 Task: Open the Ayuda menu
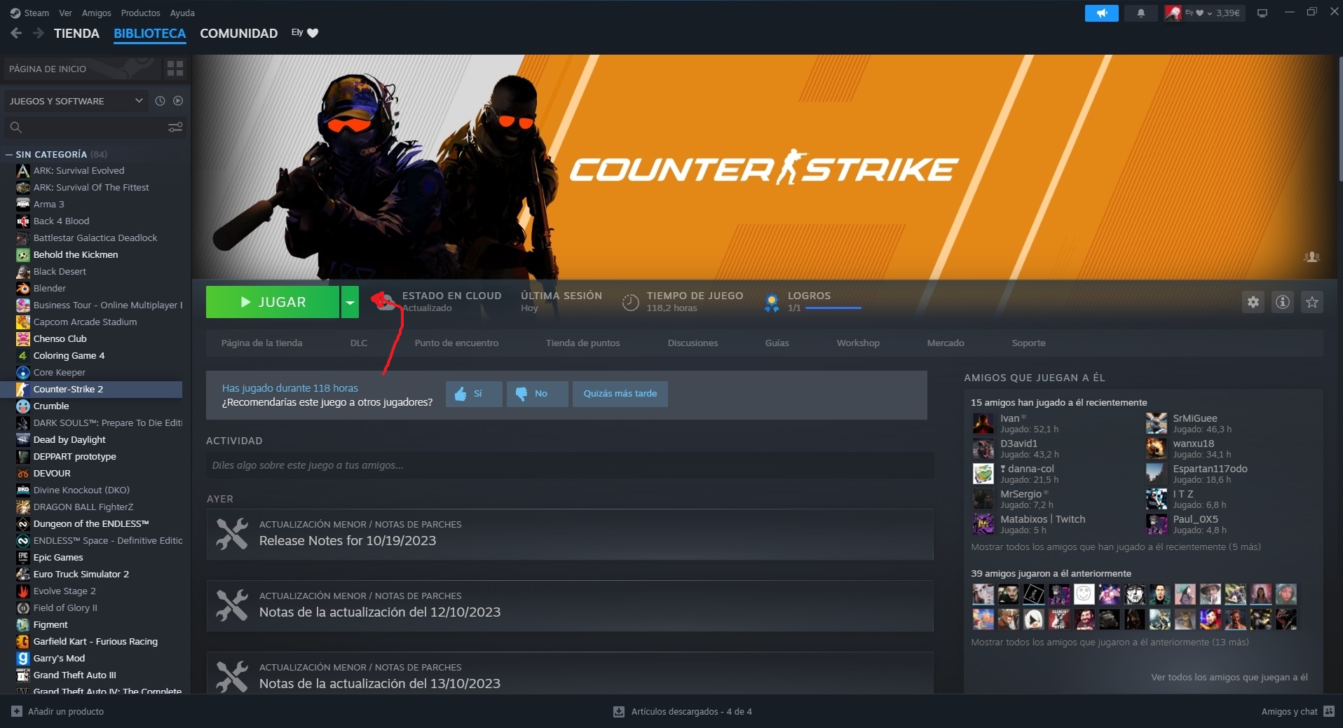tap(182, 13)
